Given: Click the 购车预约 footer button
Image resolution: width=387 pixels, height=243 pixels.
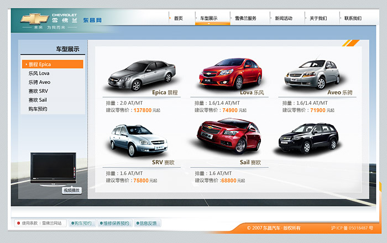Looking at the screenshot, I should tap(82, 223).
